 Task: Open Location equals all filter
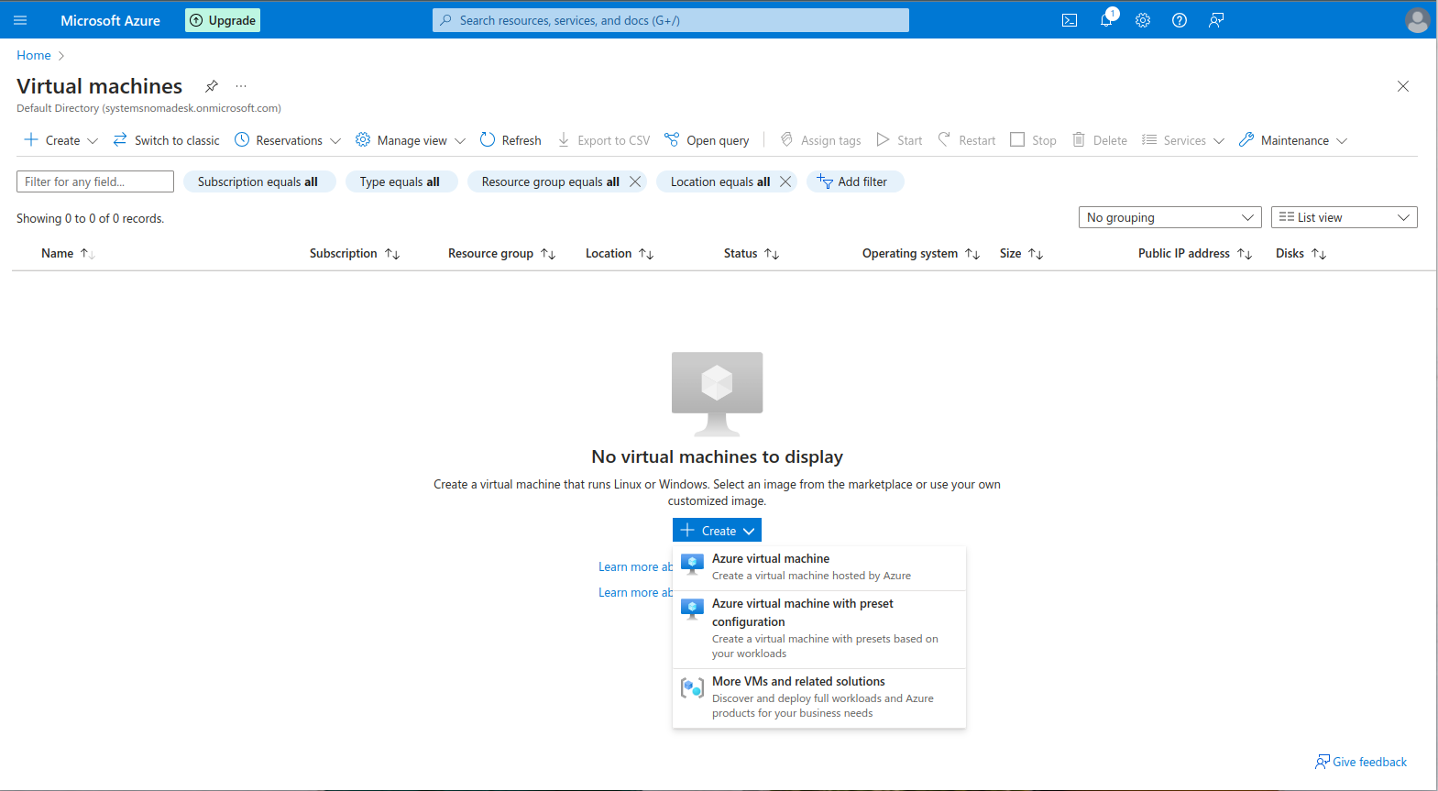coord(719,181)
